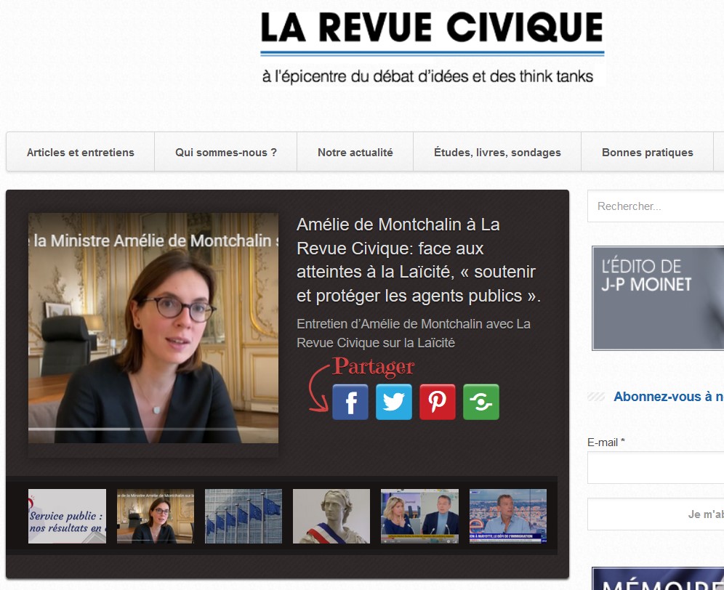The image size is (724, 590).
Task: Click the featured video progress bar
Action: 153,429
